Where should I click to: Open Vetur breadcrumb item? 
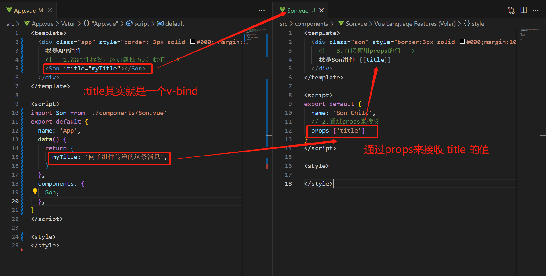68,24
